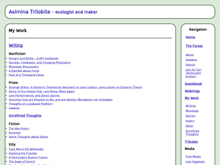Open Updates in the navigation sidebar
Image resolution: width=220 pixels, height=165 pixels.
coord(191,60)
